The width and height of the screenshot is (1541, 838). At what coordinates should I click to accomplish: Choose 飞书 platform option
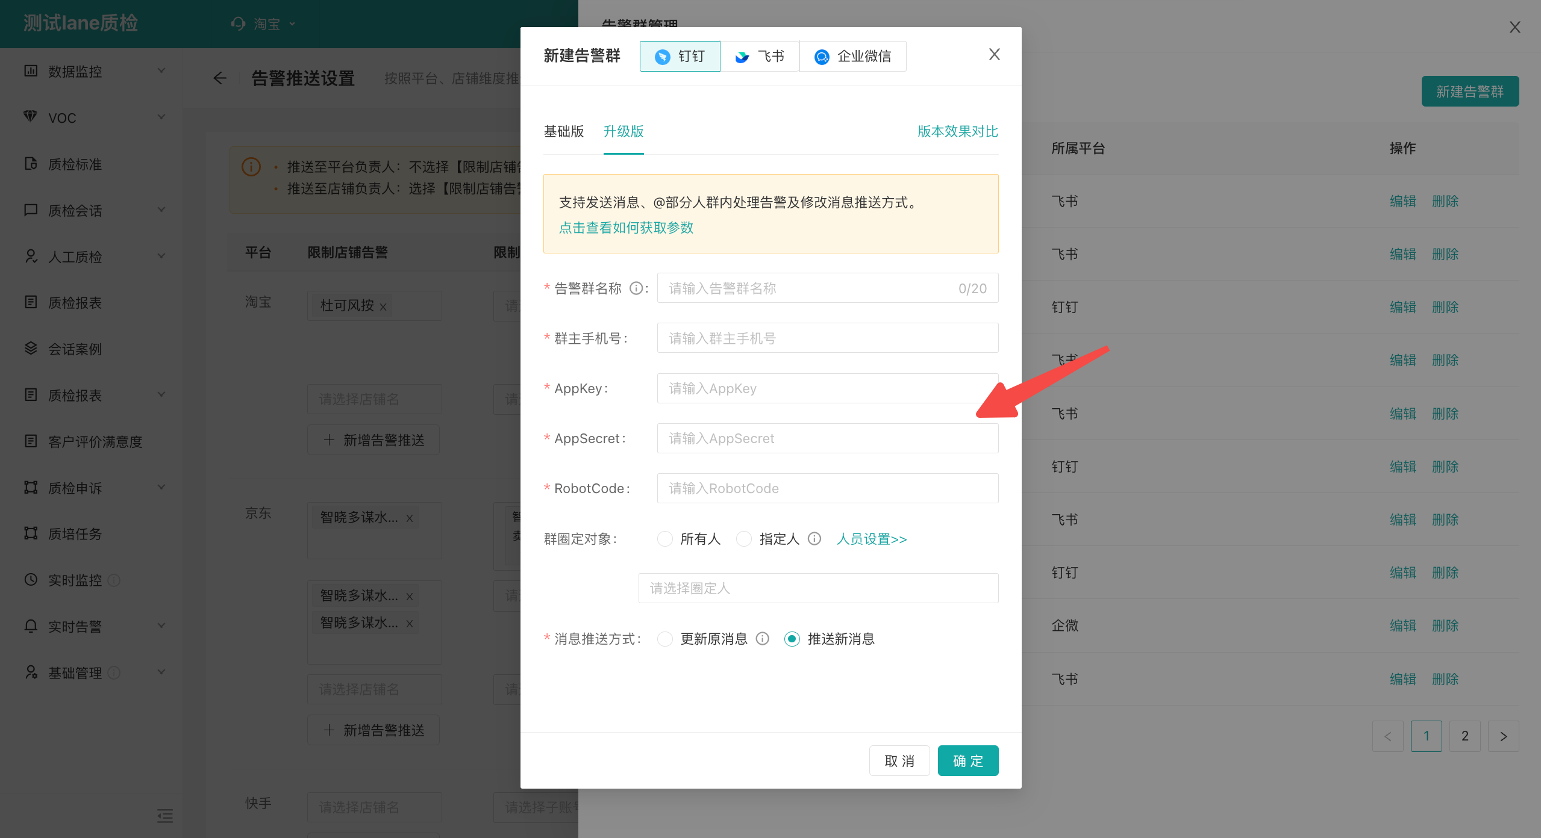coord(760,56)
